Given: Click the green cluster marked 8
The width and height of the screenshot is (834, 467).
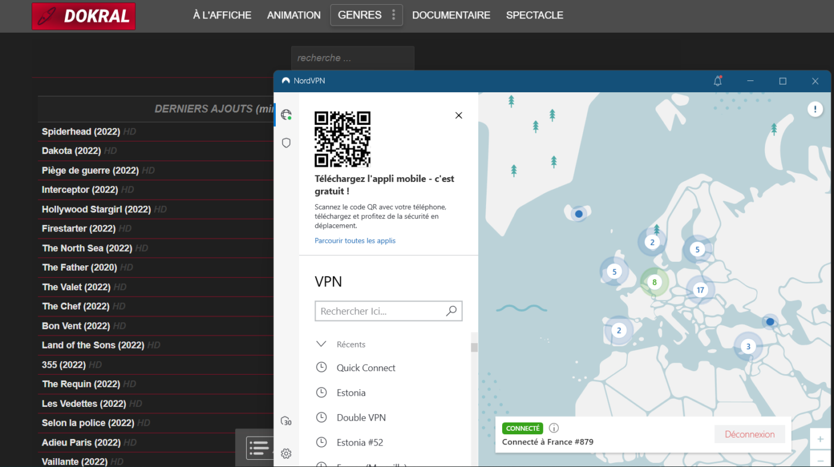Looking at the screenshot, I should click(x=654, y=282).
